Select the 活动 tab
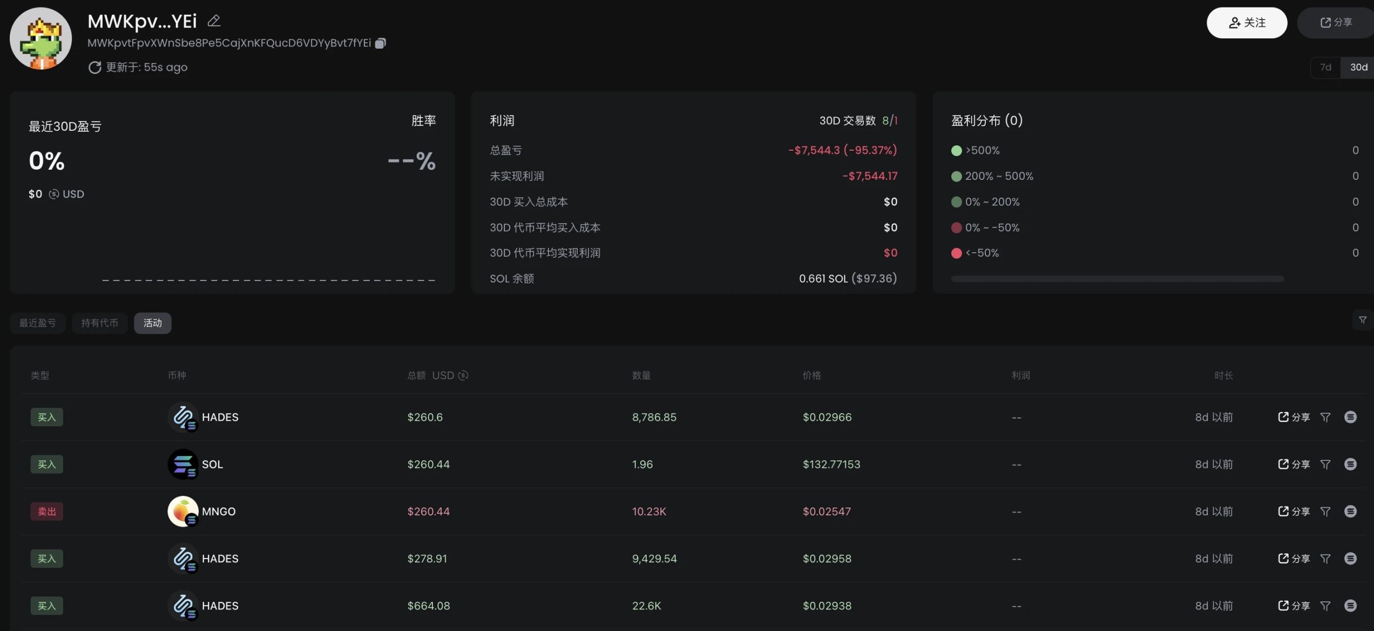The image size is (1374, 631). pyautogui.click(x=152, y=323)
